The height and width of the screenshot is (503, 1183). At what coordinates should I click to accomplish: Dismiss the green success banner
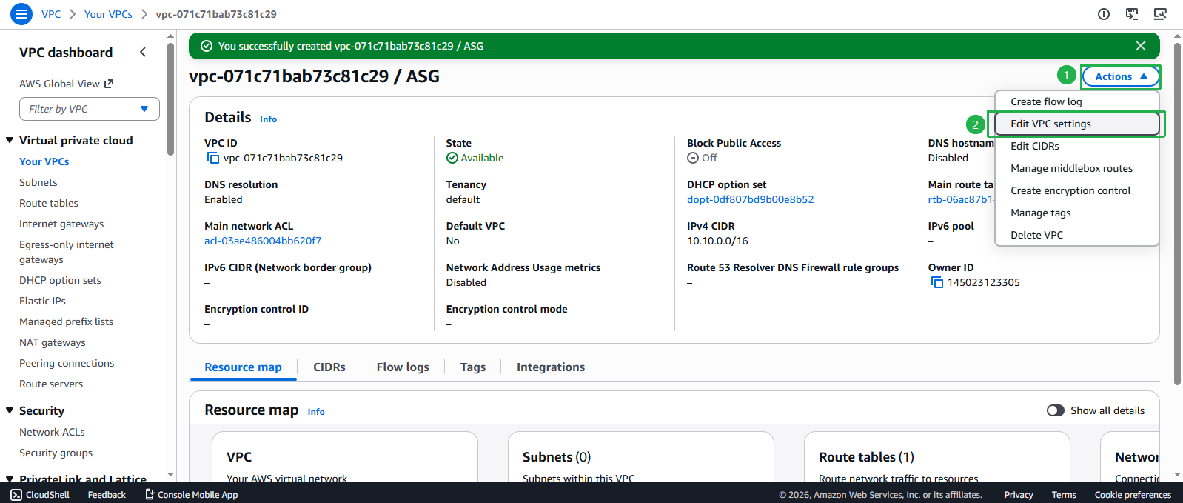[x=1141, y=46]
